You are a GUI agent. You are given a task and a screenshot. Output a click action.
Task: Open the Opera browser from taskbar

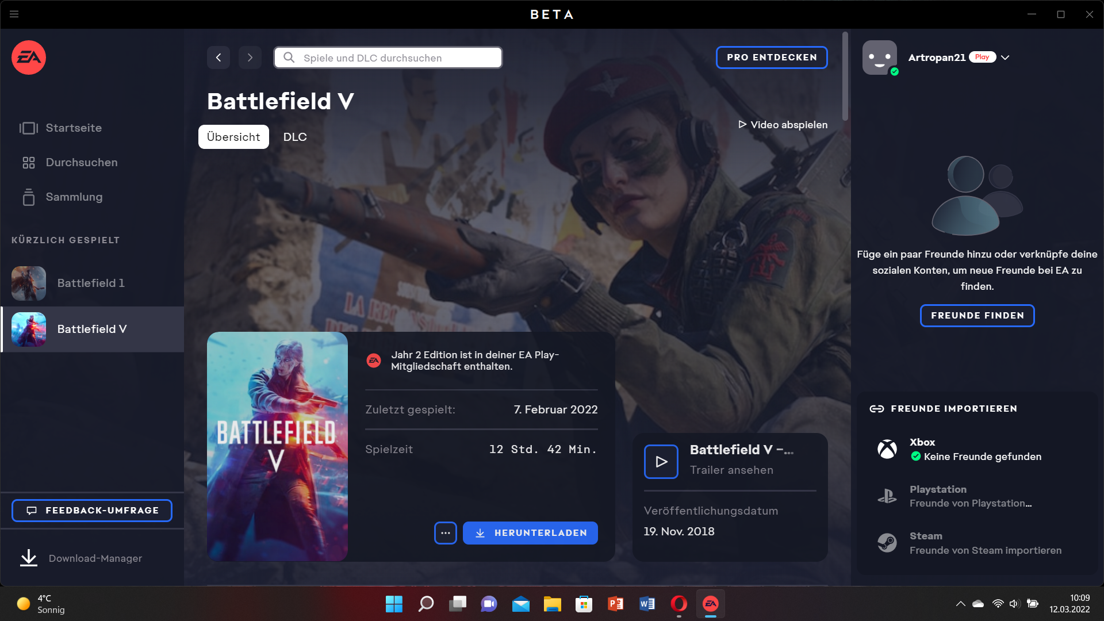coord(678,604)
